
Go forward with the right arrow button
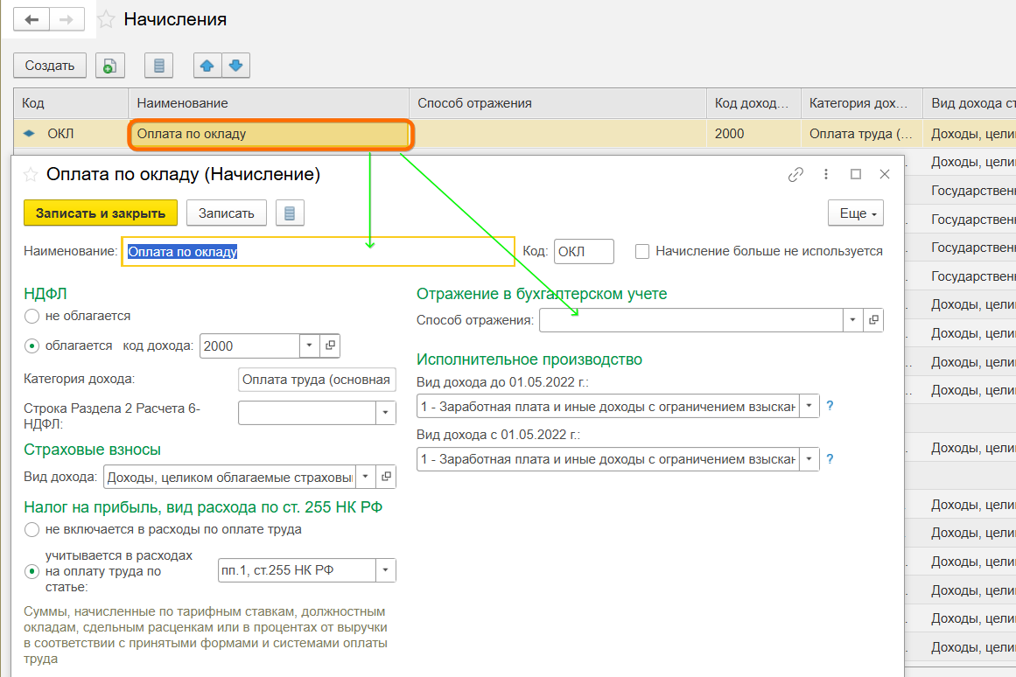point(67,19)
